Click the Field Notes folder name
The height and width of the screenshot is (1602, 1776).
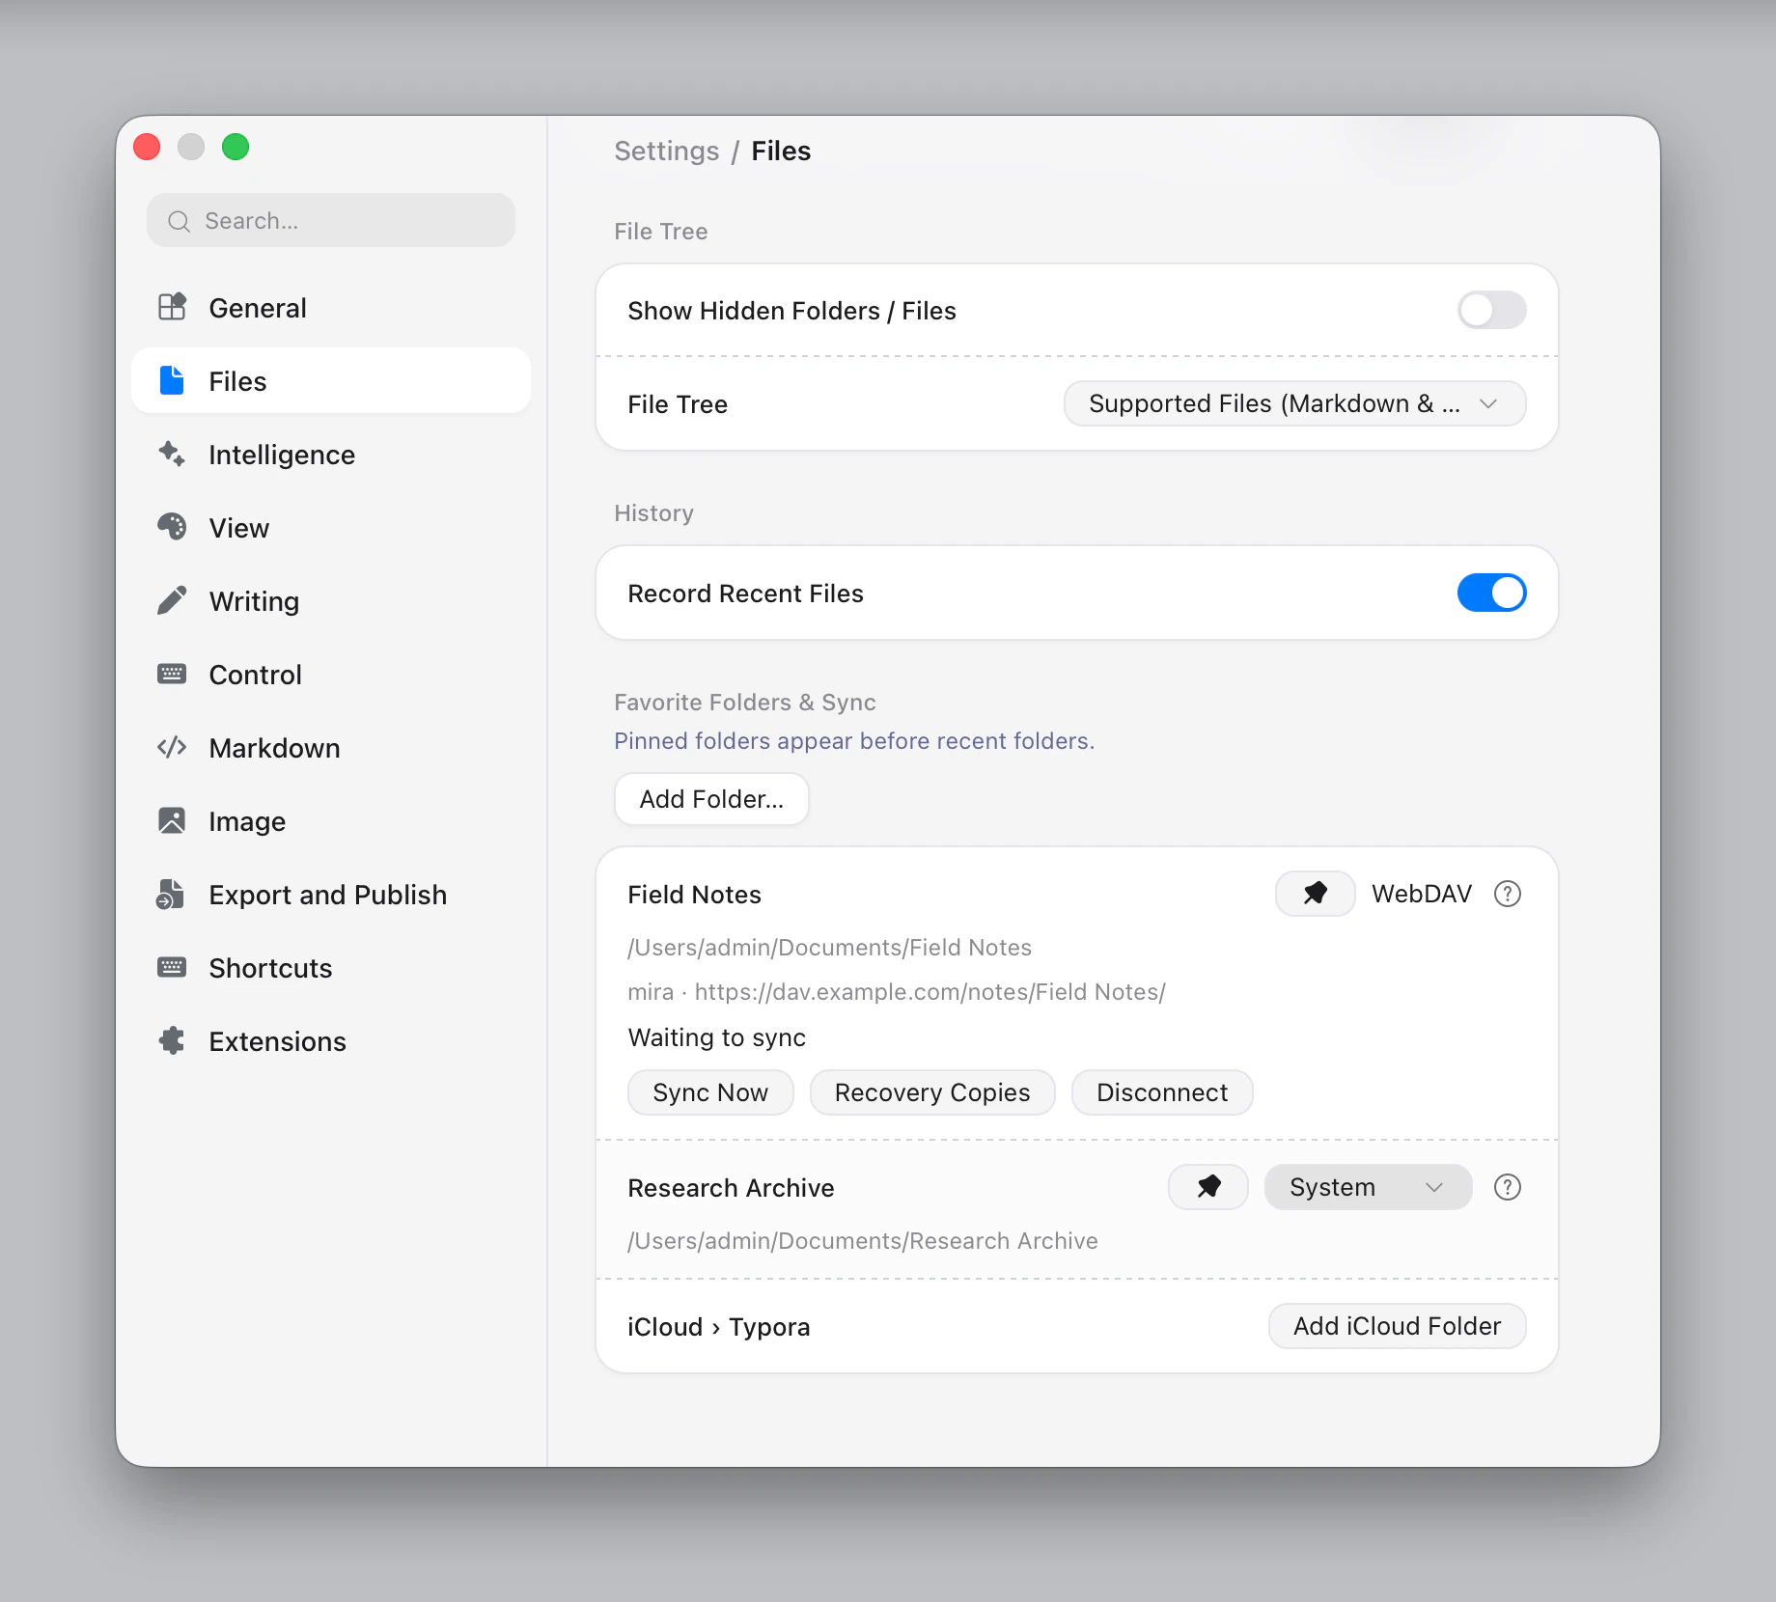pos(695,895)
